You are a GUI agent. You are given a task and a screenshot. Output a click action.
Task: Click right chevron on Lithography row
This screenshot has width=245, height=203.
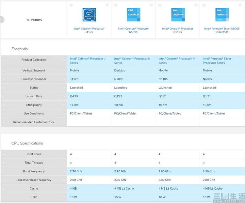coord(64,105)
